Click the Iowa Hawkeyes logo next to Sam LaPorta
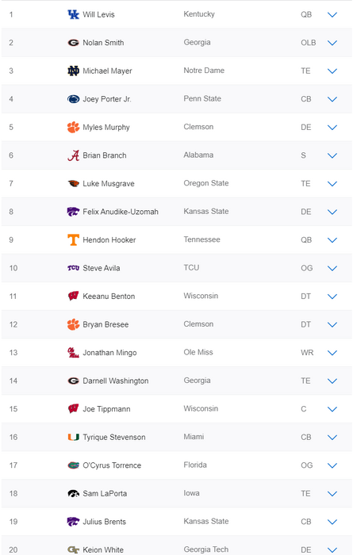 73,493
